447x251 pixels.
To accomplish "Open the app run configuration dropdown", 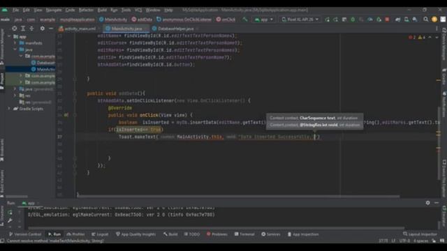I will click(x=264, y=20).
